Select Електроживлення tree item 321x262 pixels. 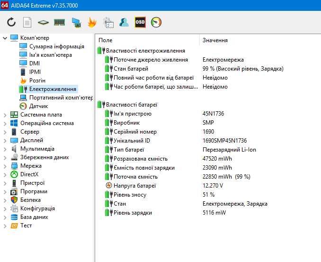[x=53, y=89]
